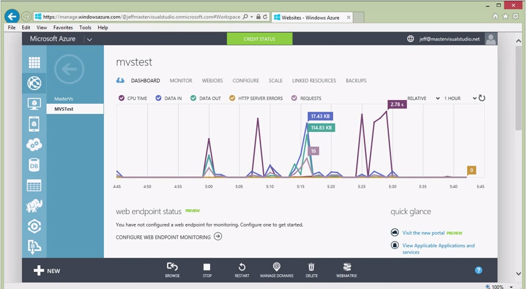Click the browser refresh icon in address bar
526x289 pixels.
tap(265, 17)
